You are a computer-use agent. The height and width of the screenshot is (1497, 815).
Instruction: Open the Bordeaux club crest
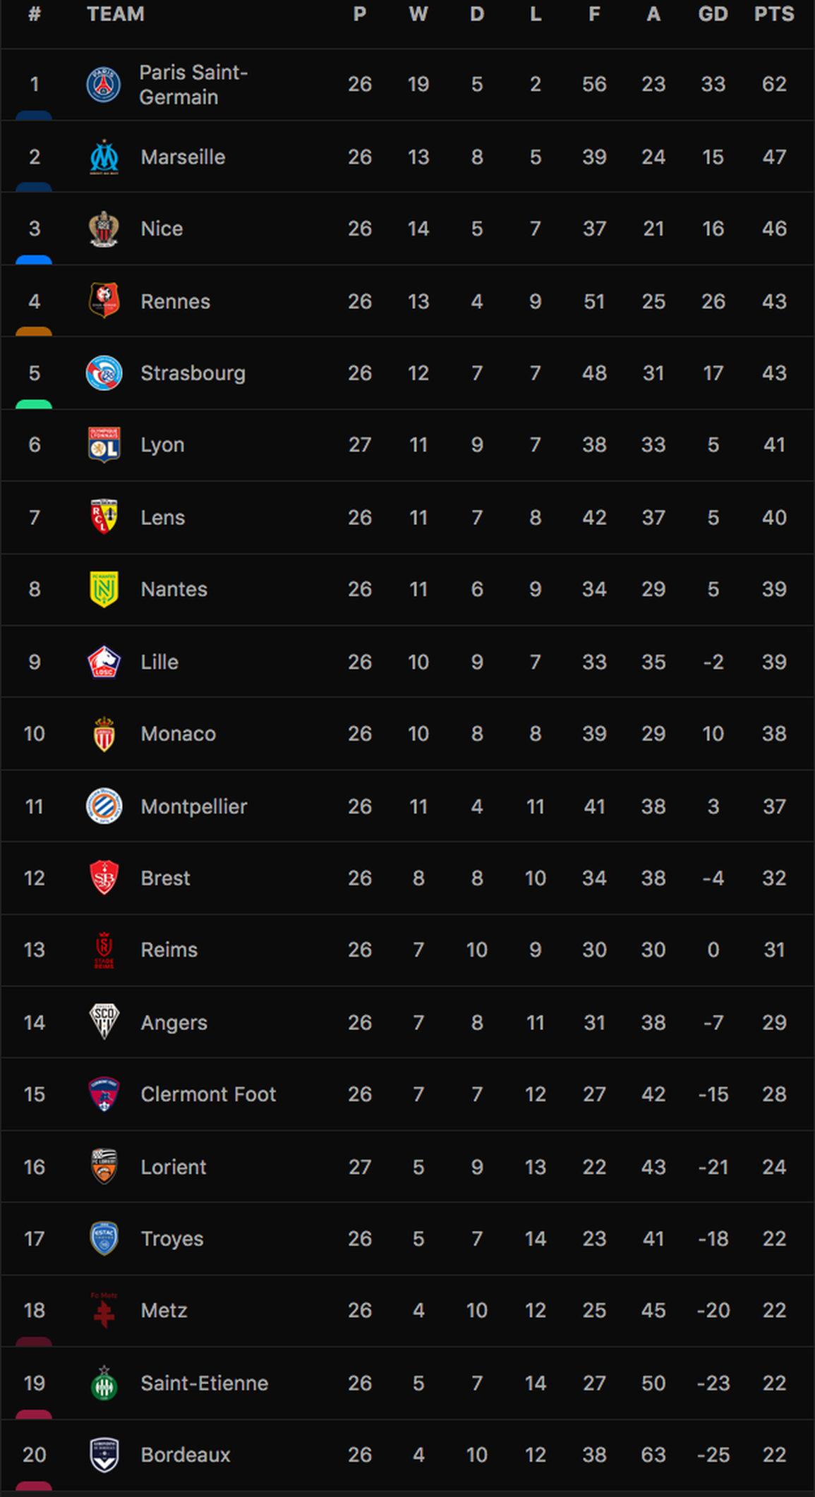tap(104, 1455)
